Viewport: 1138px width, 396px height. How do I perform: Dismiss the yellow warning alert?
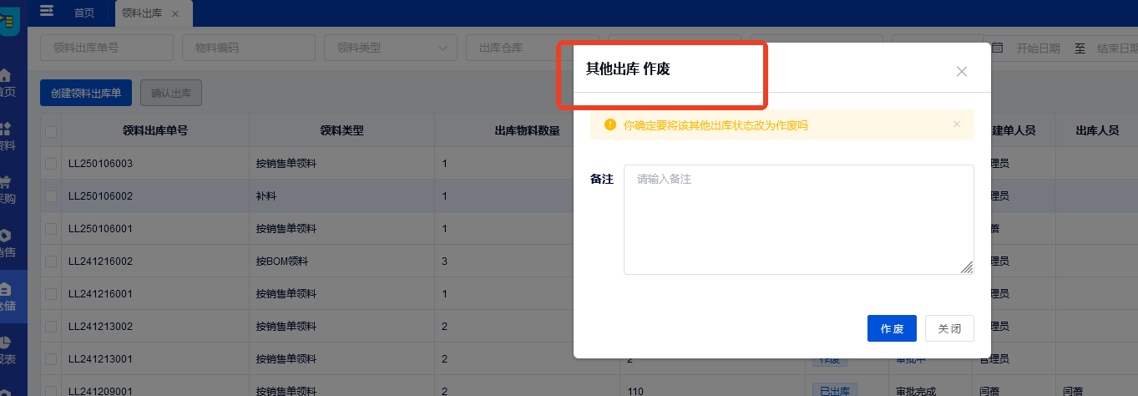click(x=957, y=124)
